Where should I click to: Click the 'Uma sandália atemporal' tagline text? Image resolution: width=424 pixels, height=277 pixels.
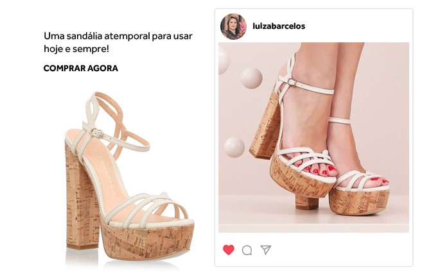pos(118,42)
